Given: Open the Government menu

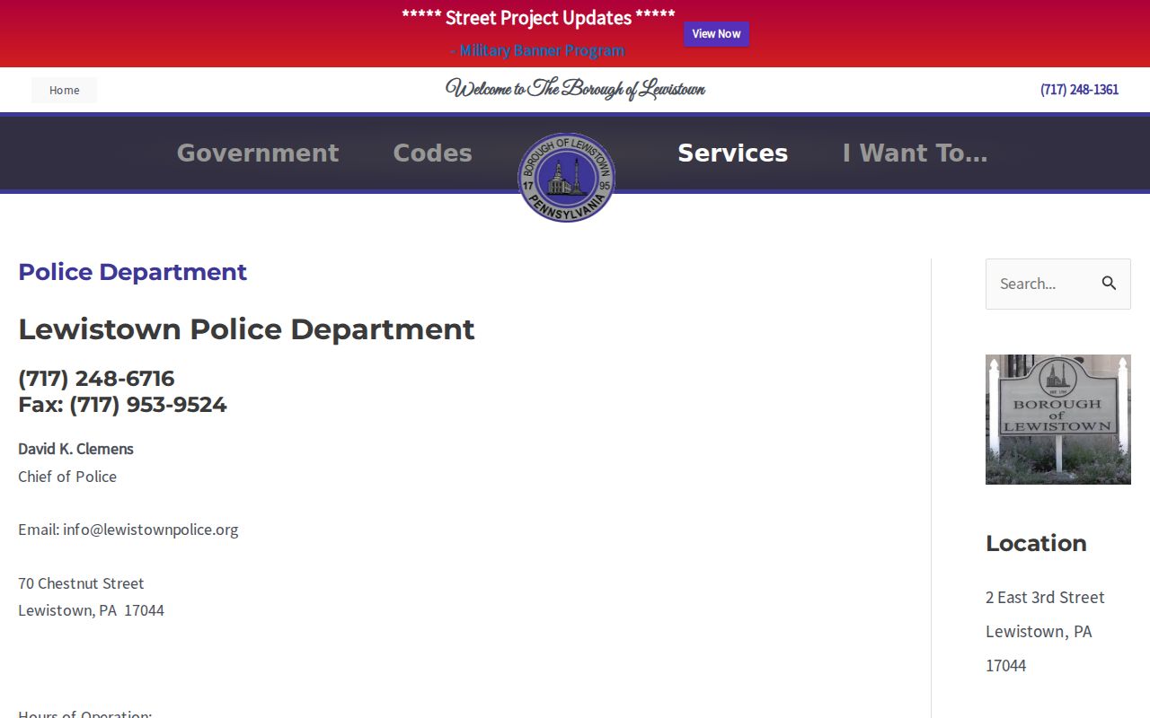Looking at the screenshot, I should [x=258, y=153].
